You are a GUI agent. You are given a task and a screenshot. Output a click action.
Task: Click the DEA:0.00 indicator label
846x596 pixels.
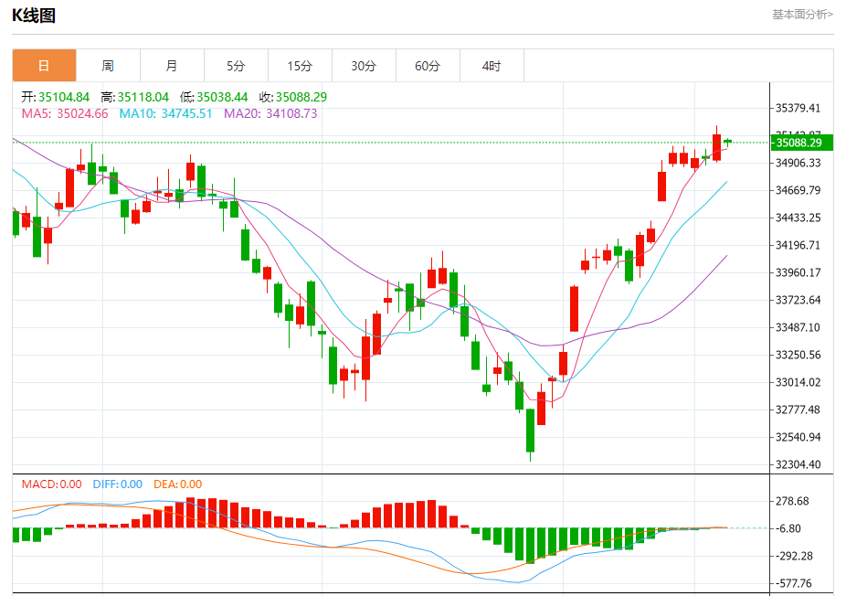click(x=177, y=484)
